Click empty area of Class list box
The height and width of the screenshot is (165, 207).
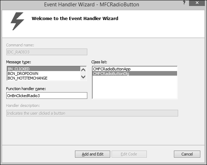134,87
